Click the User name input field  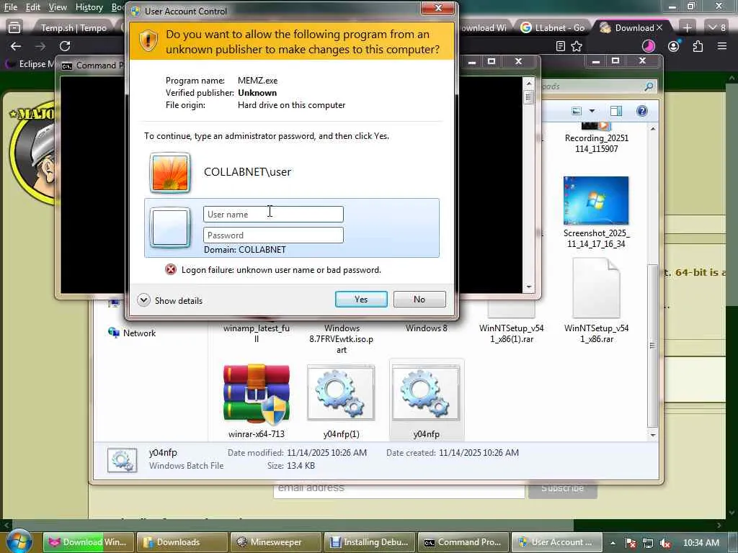pos(273,214)
